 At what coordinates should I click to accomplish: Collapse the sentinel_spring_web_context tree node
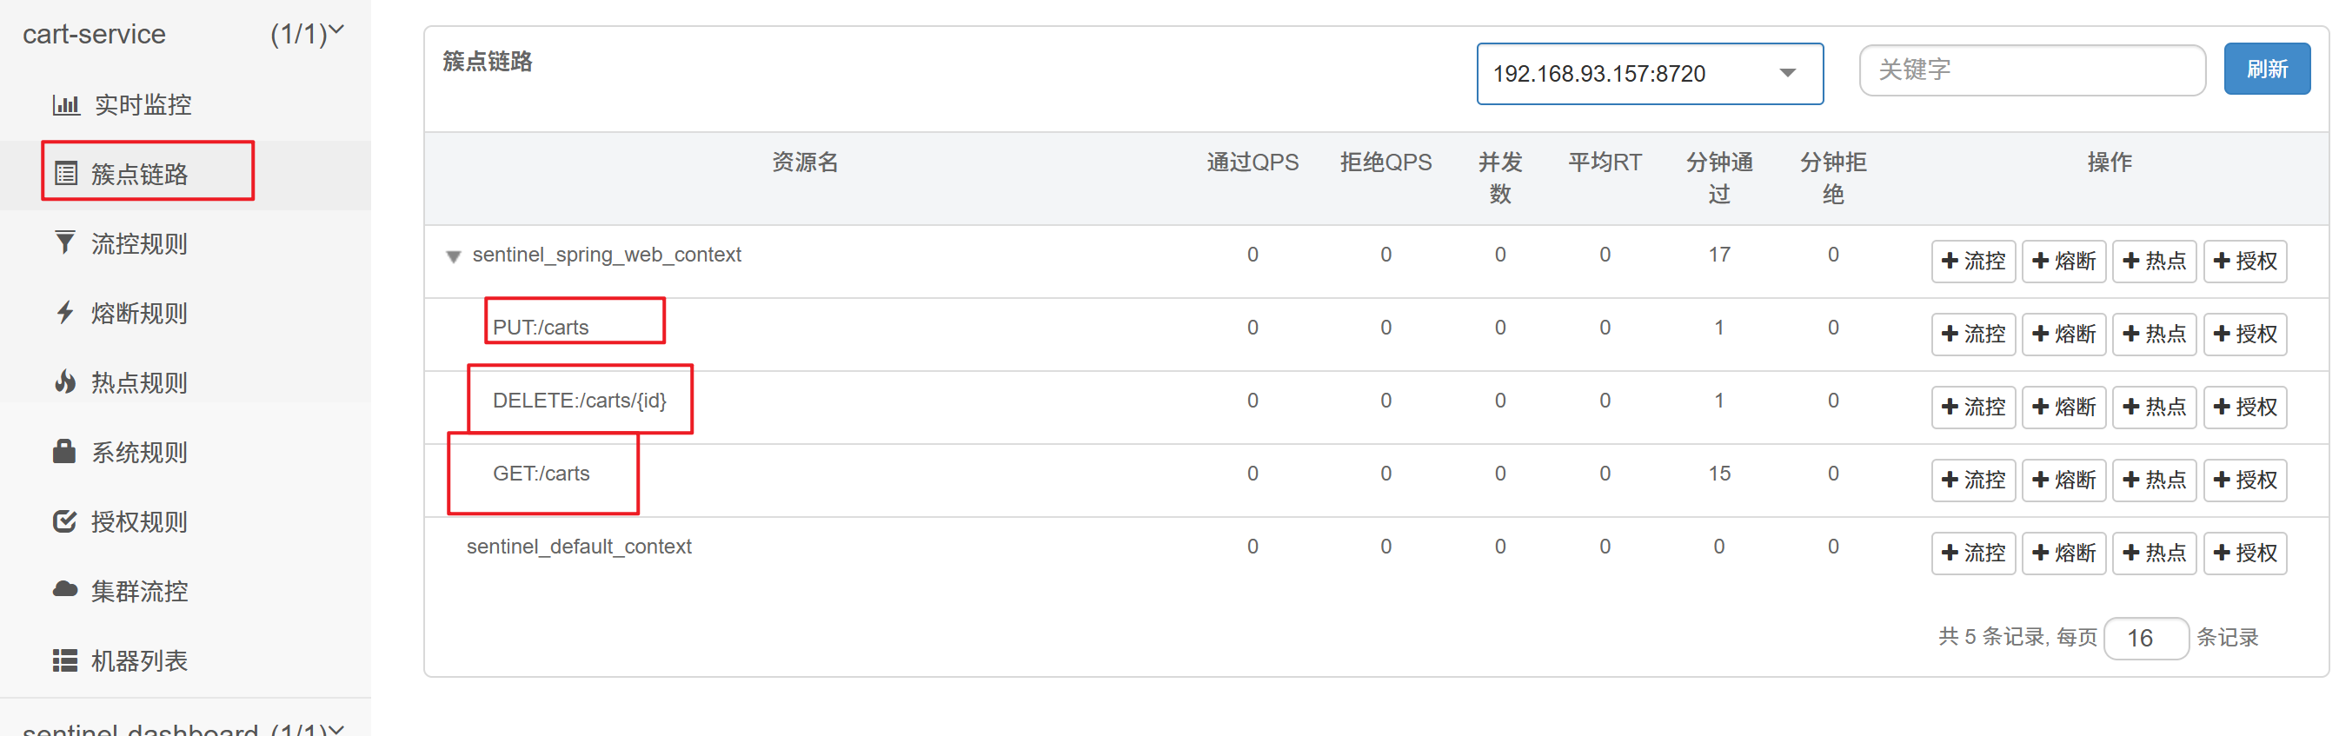(453, 256)
